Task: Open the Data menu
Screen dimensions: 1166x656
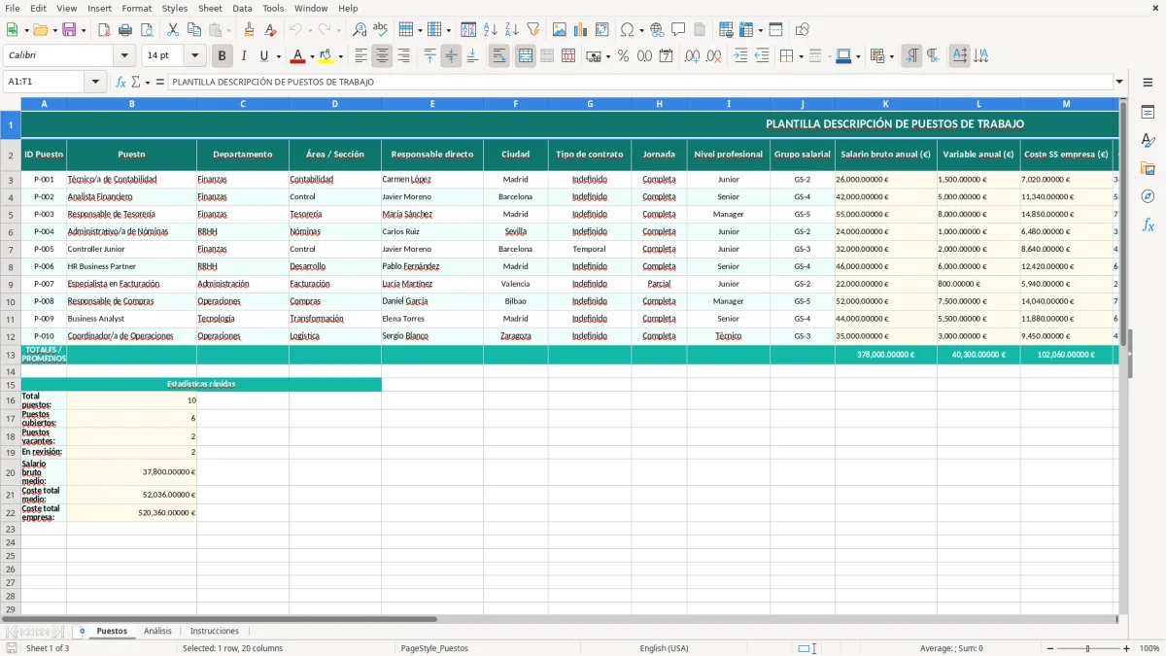Action: tap(242, 8)
